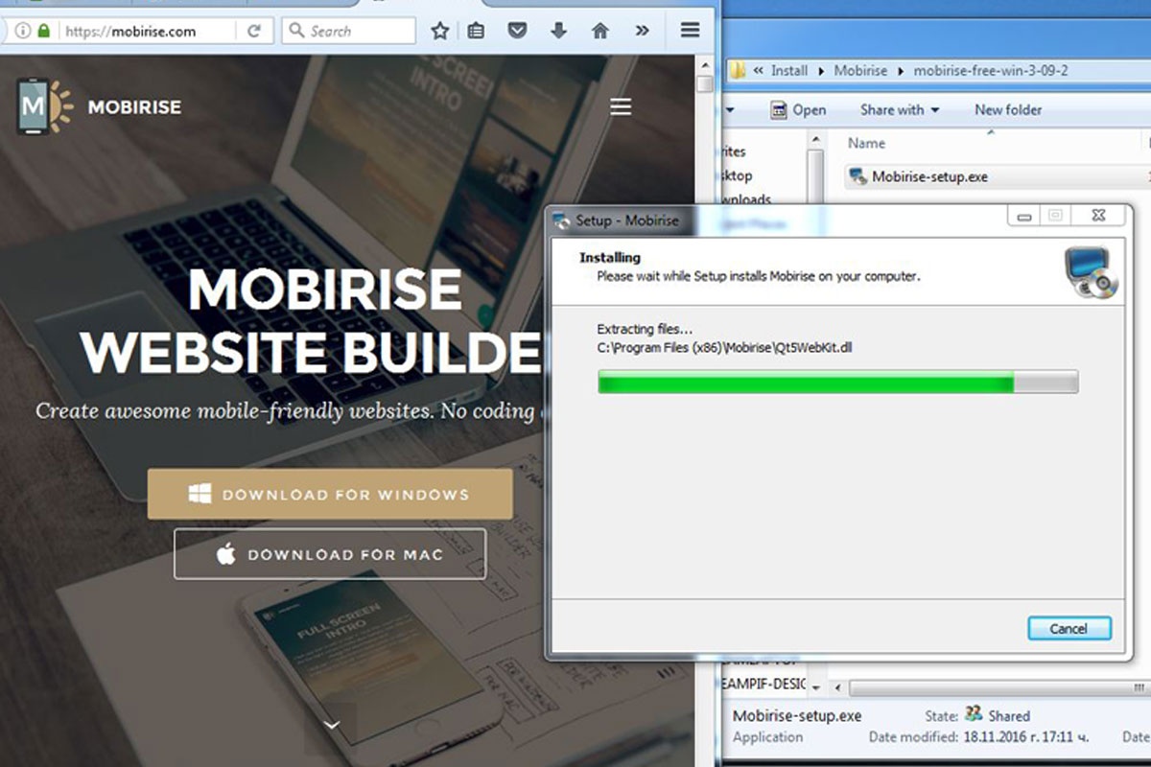Click the magnifier icon in the Firefox search box
Screen dimensions: 1151x767
[x=296, y=31]
